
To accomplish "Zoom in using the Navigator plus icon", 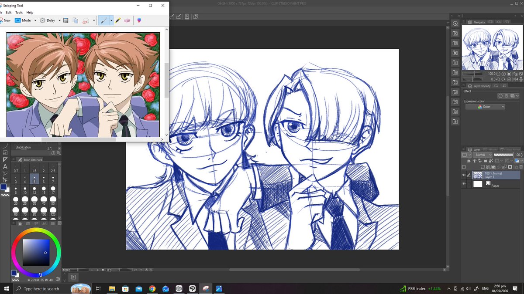I will click(x=504, y=74).
